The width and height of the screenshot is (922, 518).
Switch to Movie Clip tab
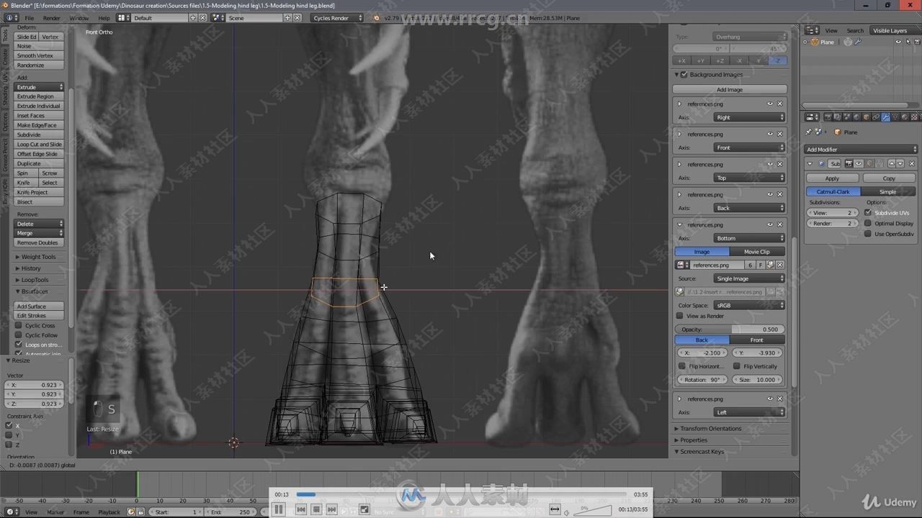coord(757,252)
